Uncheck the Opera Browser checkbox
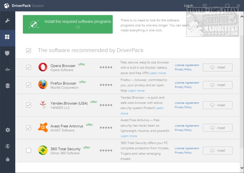 click(29, 67)
